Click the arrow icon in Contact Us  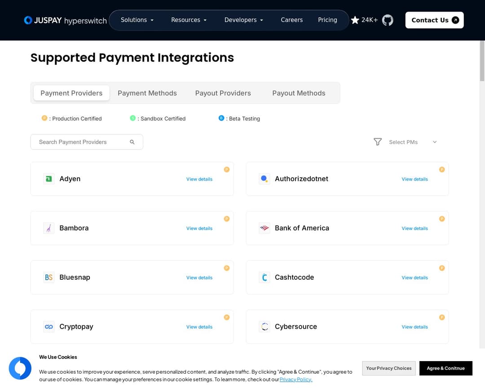[455, 20]
